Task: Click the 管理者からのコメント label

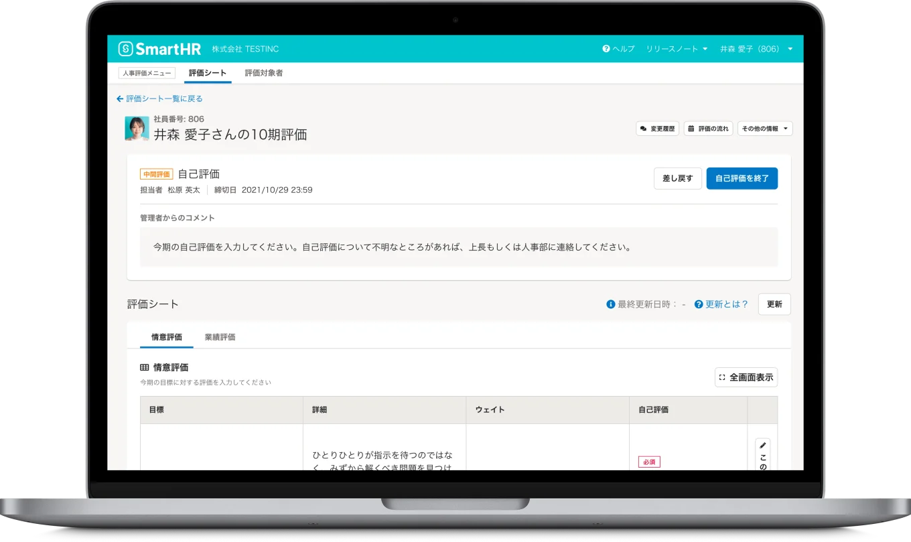Action: click(x=178, y=218)
